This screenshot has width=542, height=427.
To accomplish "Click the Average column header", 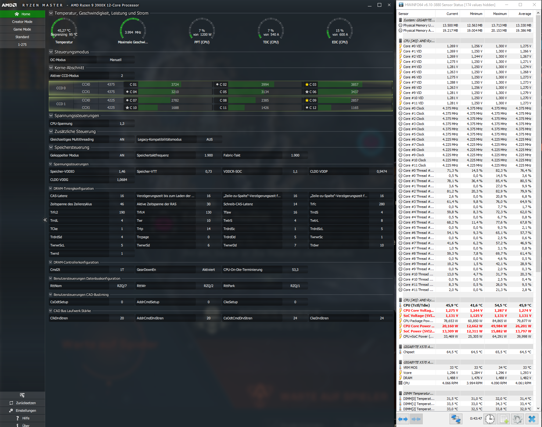I will coord(521,14).
